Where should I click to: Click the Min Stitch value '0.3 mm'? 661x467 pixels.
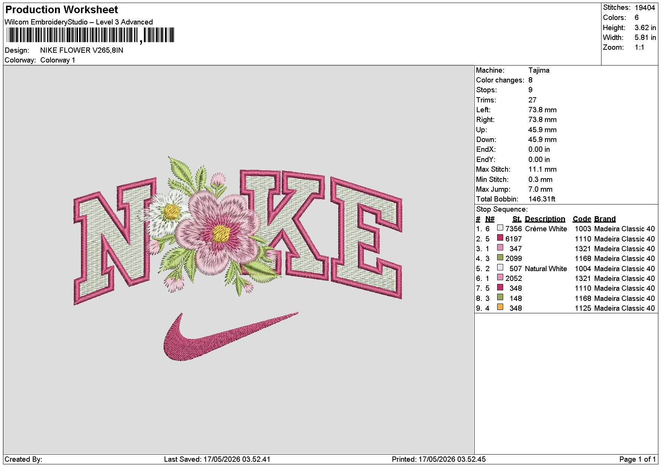coord(540,180)
